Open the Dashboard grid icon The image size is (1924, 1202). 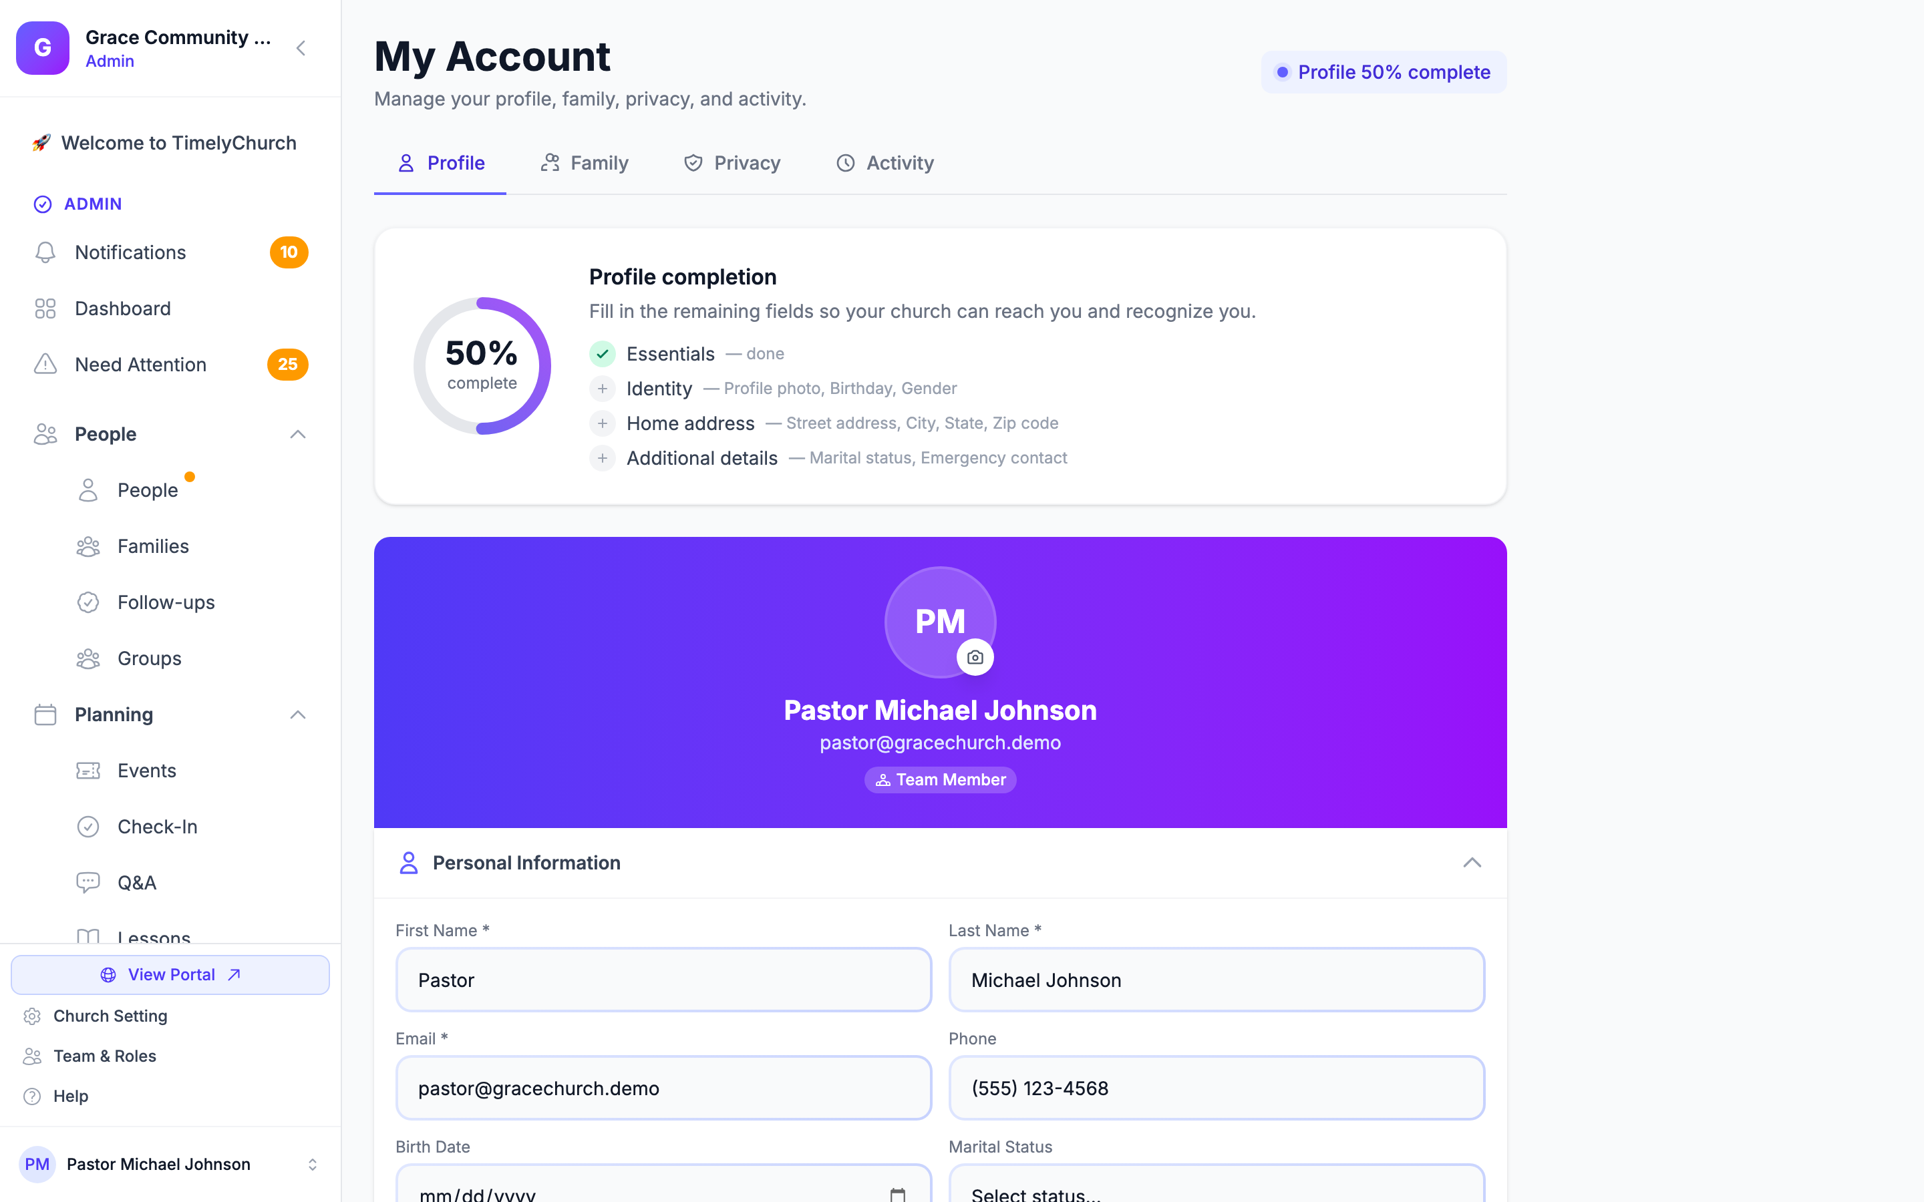[45, 309]
